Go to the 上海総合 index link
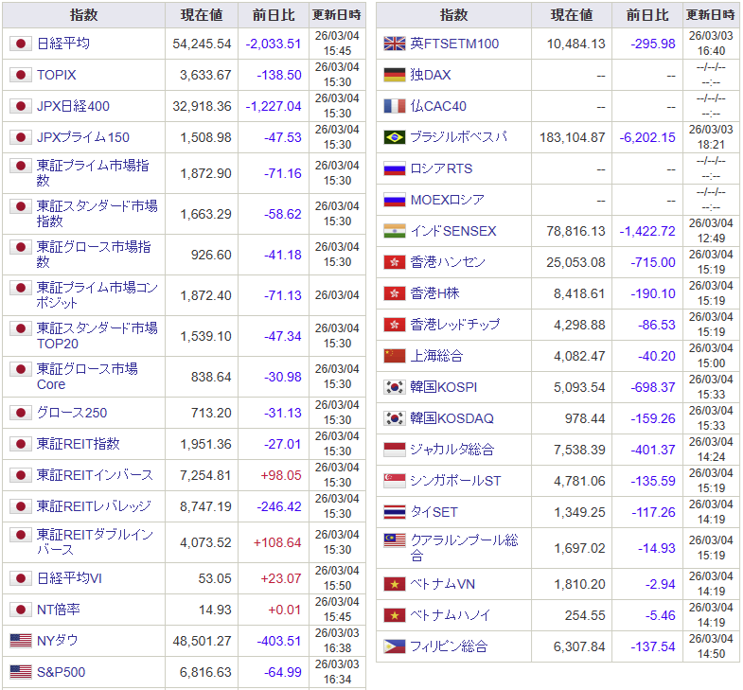 (435, 356)
